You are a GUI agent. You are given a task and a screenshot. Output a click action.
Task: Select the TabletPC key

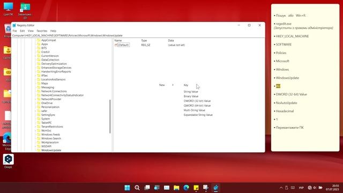click(x=47, y=123)
